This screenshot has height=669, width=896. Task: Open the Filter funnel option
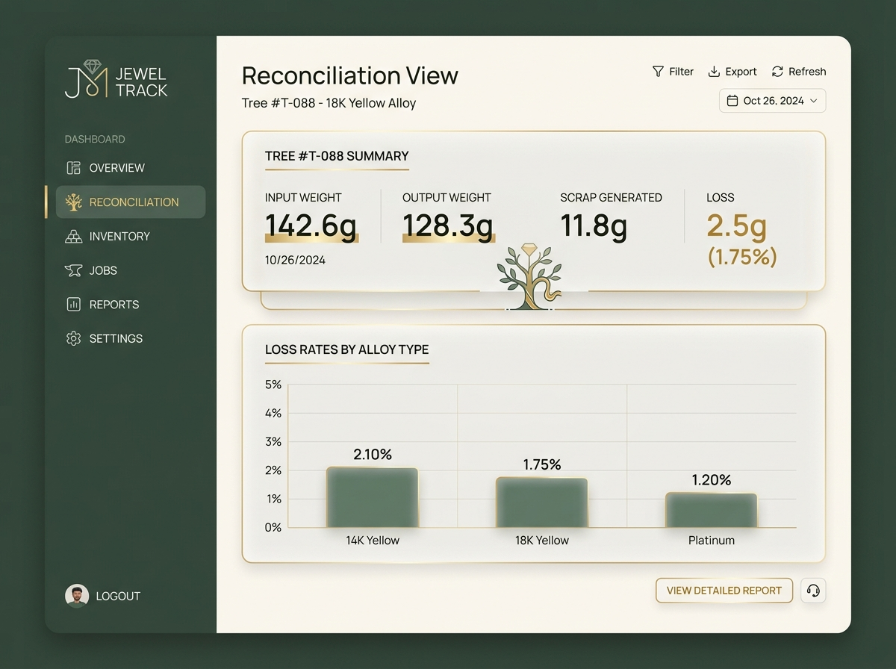(673, 72)
